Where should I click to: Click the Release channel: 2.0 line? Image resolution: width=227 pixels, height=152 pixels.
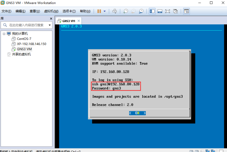point(112,105)
